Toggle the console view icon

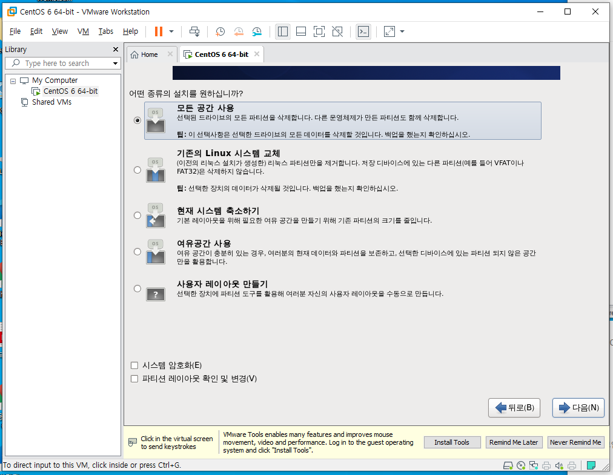[x=363, y=31]
